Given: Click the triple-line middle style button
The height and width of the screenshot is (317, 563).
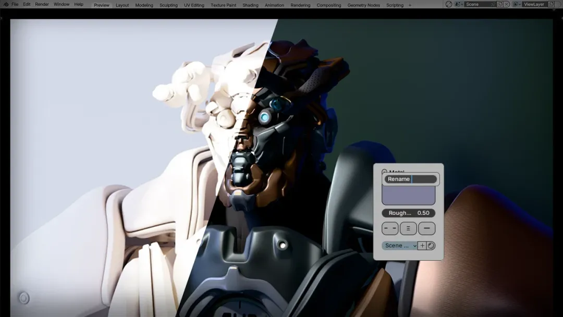Looking at the screenshot, I should point(408,228).
